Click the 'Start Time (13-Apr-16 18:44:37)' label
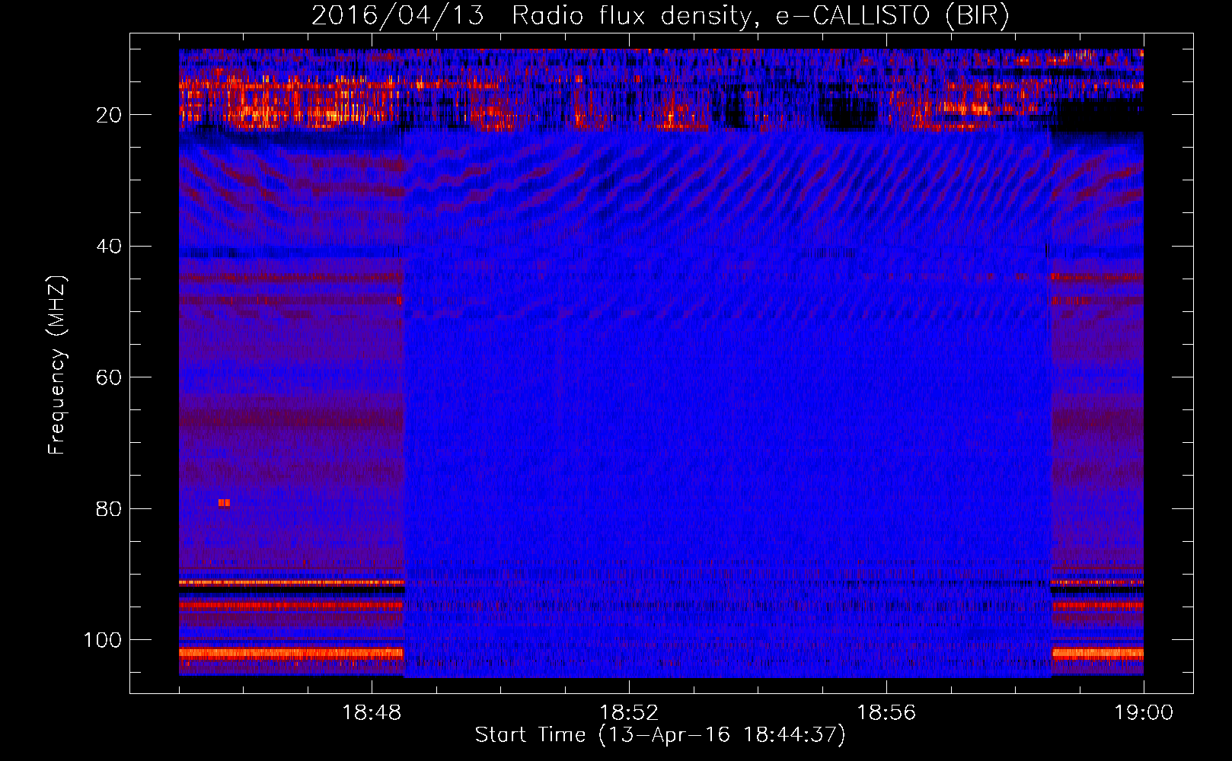Image resolution: width=1232 pixels, height=761 pixels. [x=660, y=735]
